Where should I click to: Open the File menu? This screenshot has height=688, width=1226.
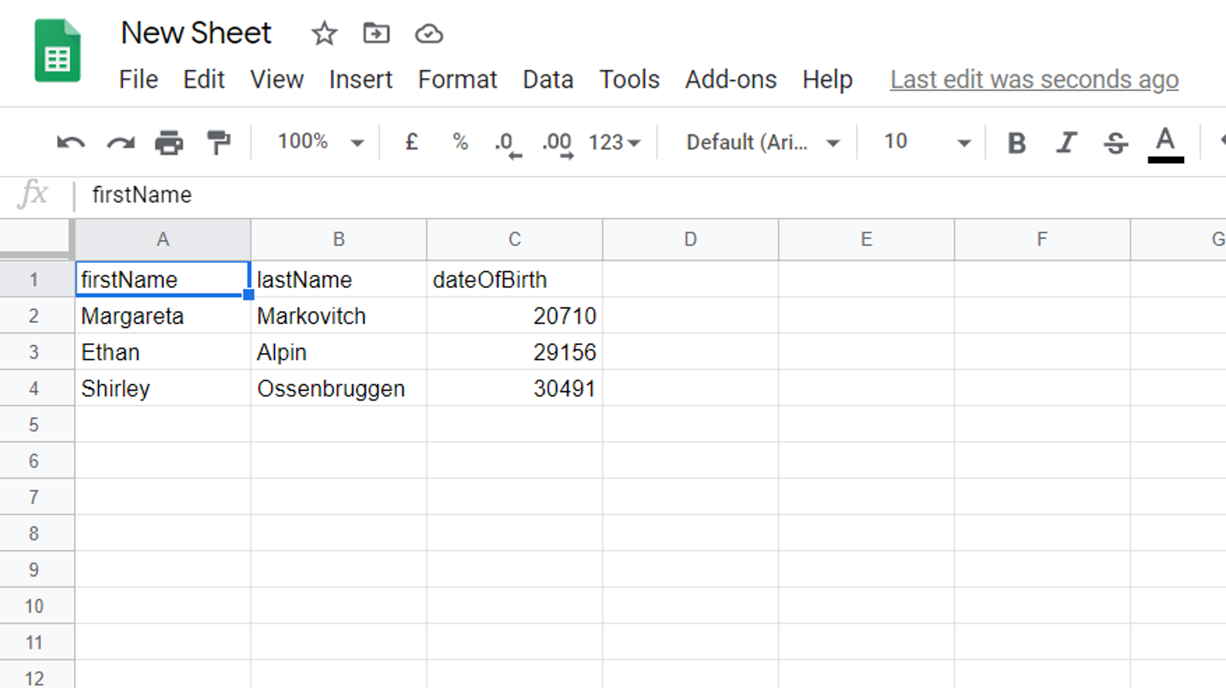pyautogui.click(x=138, y=79)
